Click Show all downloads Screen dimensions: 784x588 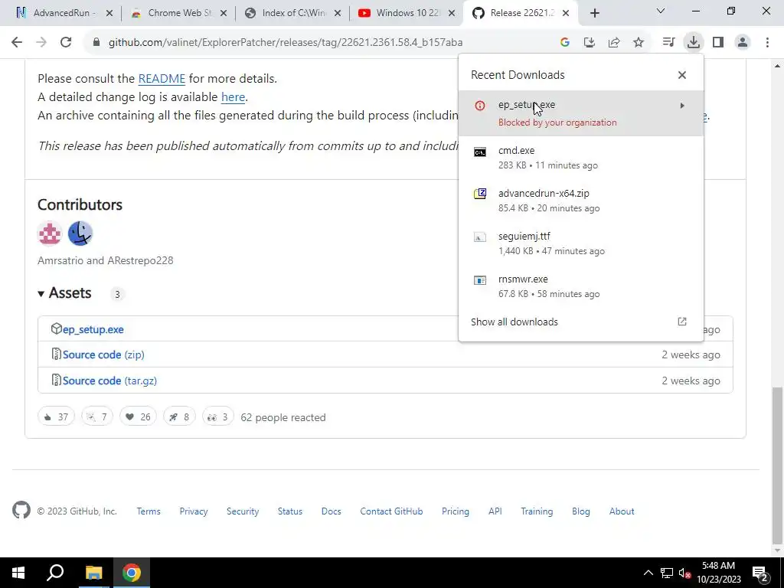(x=514, y=322)
